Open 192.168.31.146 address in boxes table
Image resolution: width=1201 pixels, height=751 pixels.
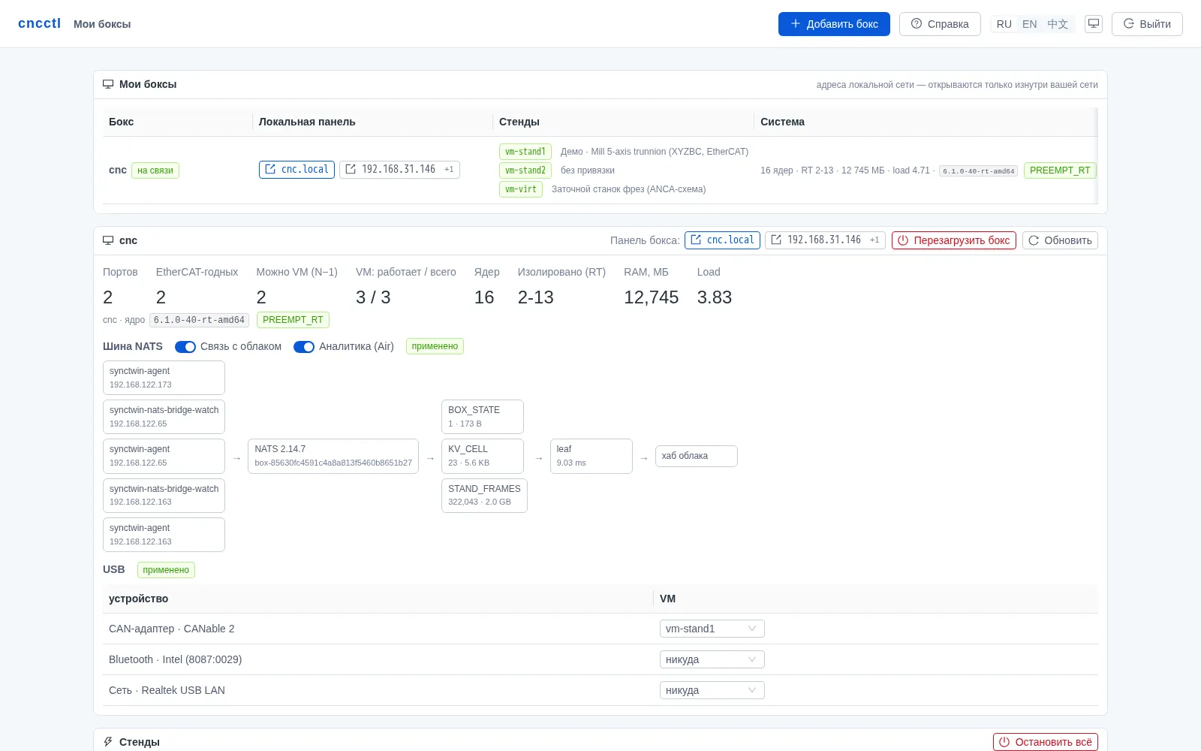pyautogui.click(x=399, y=170)
